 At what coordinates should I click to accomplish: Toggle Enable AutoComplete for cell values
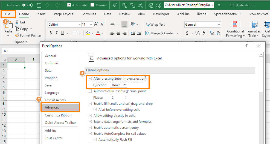pos(90,134)
